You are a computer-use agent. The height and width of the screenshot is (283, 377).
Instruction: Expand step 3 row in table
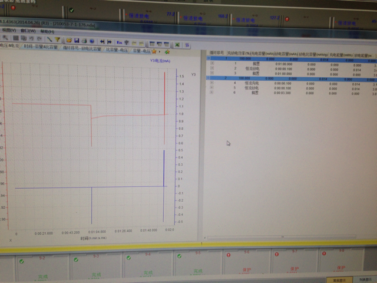click(212, 73)
